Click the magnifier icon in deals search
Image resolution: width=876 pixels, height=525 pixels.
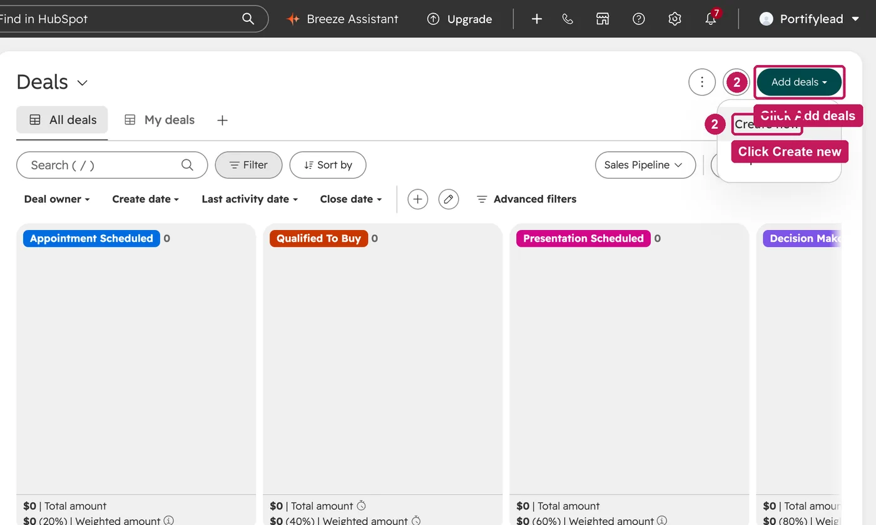[x=187, y=165]
